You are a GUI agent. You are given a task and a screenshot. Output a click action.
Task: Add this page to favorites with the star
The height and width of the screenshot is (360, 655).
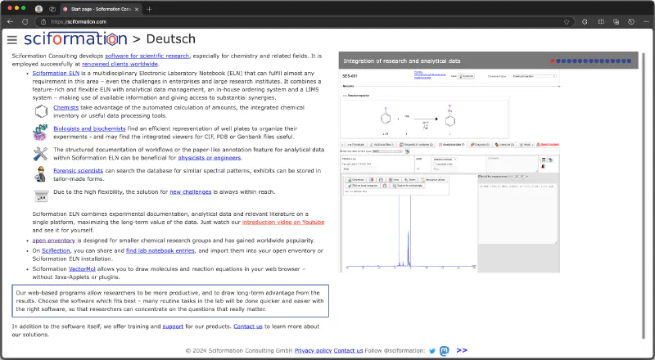567,22
